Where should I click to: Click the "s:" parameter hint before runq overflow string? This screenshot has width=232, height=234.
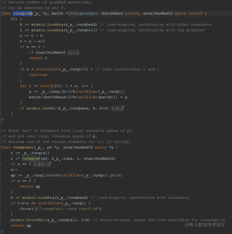click(37, 209)
